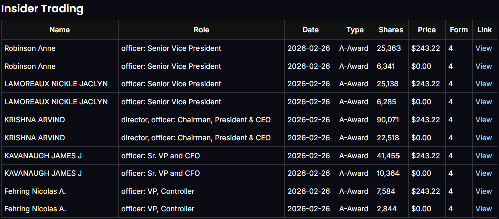Open View link for Fehring 2,844 shares
This screenshot has width=499, height=219.
point(484,209)
